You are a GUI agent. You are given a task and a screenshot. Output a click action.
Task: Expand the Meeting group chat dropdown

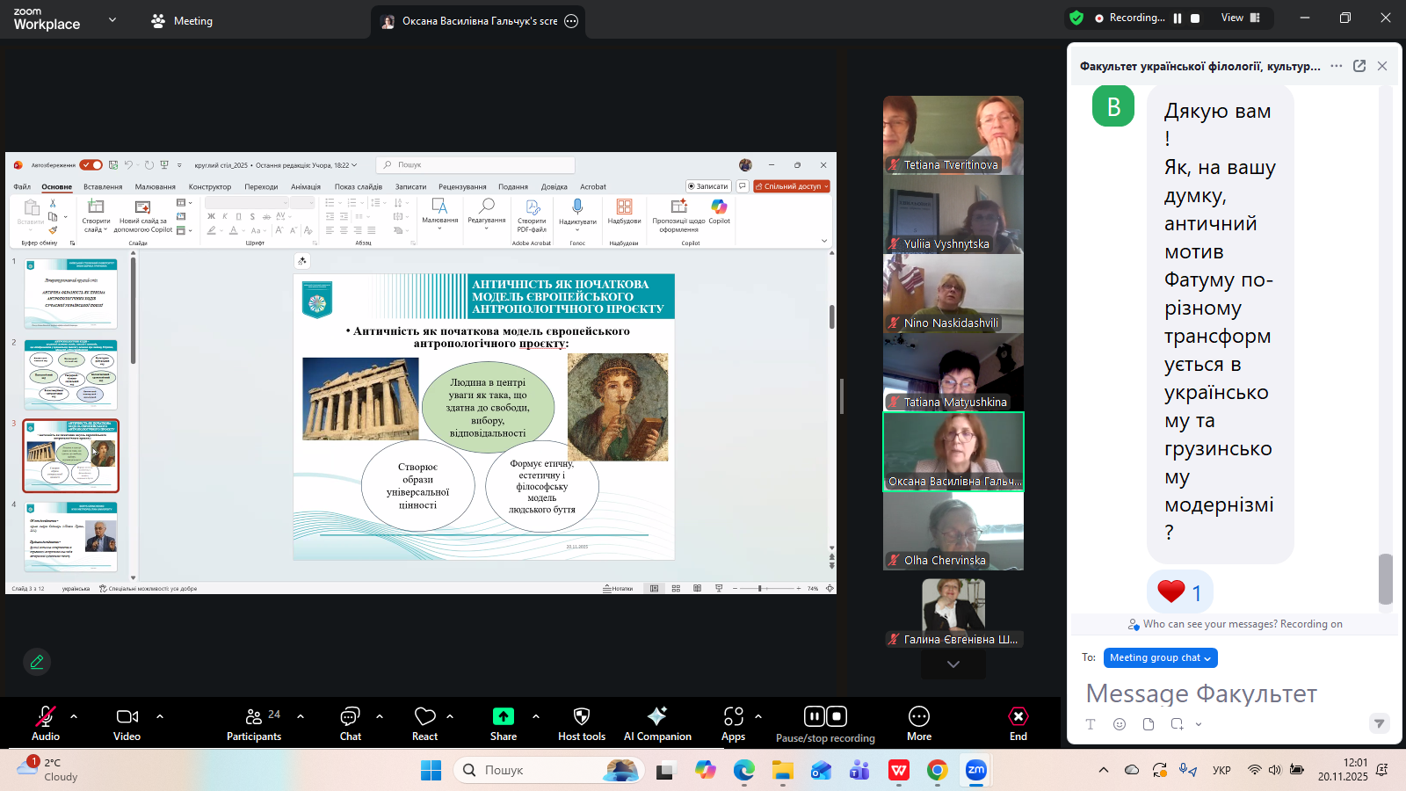click(x=1160, y=657)
